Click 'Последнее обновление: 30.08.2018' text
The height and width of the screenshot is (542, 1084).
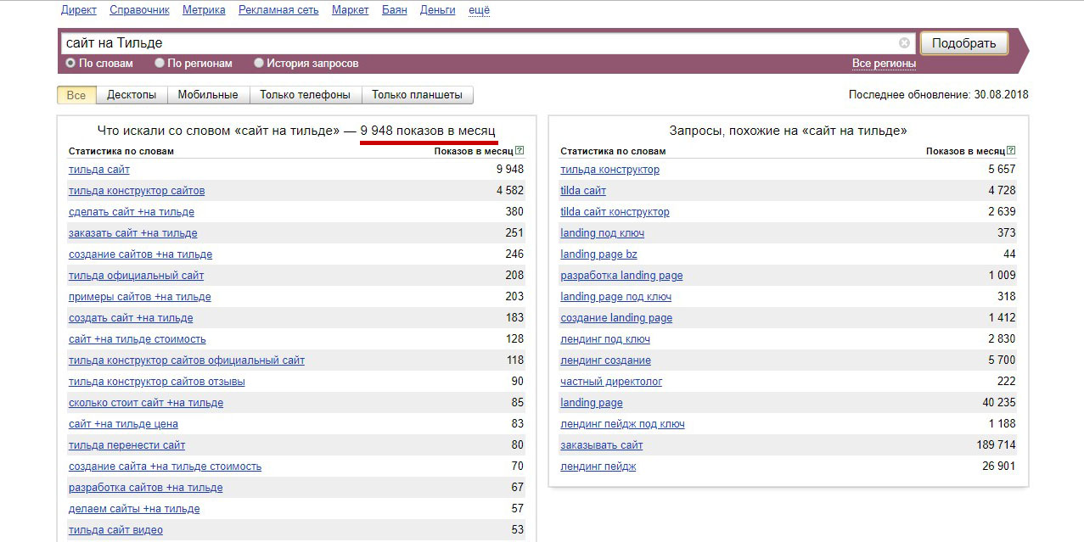(938, 95)
